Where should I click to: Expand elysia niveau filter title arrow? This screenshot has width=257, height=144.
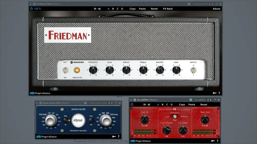[x=37, y=103]
